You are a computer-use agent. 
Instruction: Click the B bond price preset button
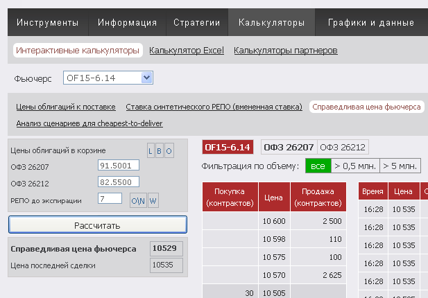click(x=159, y=151)
